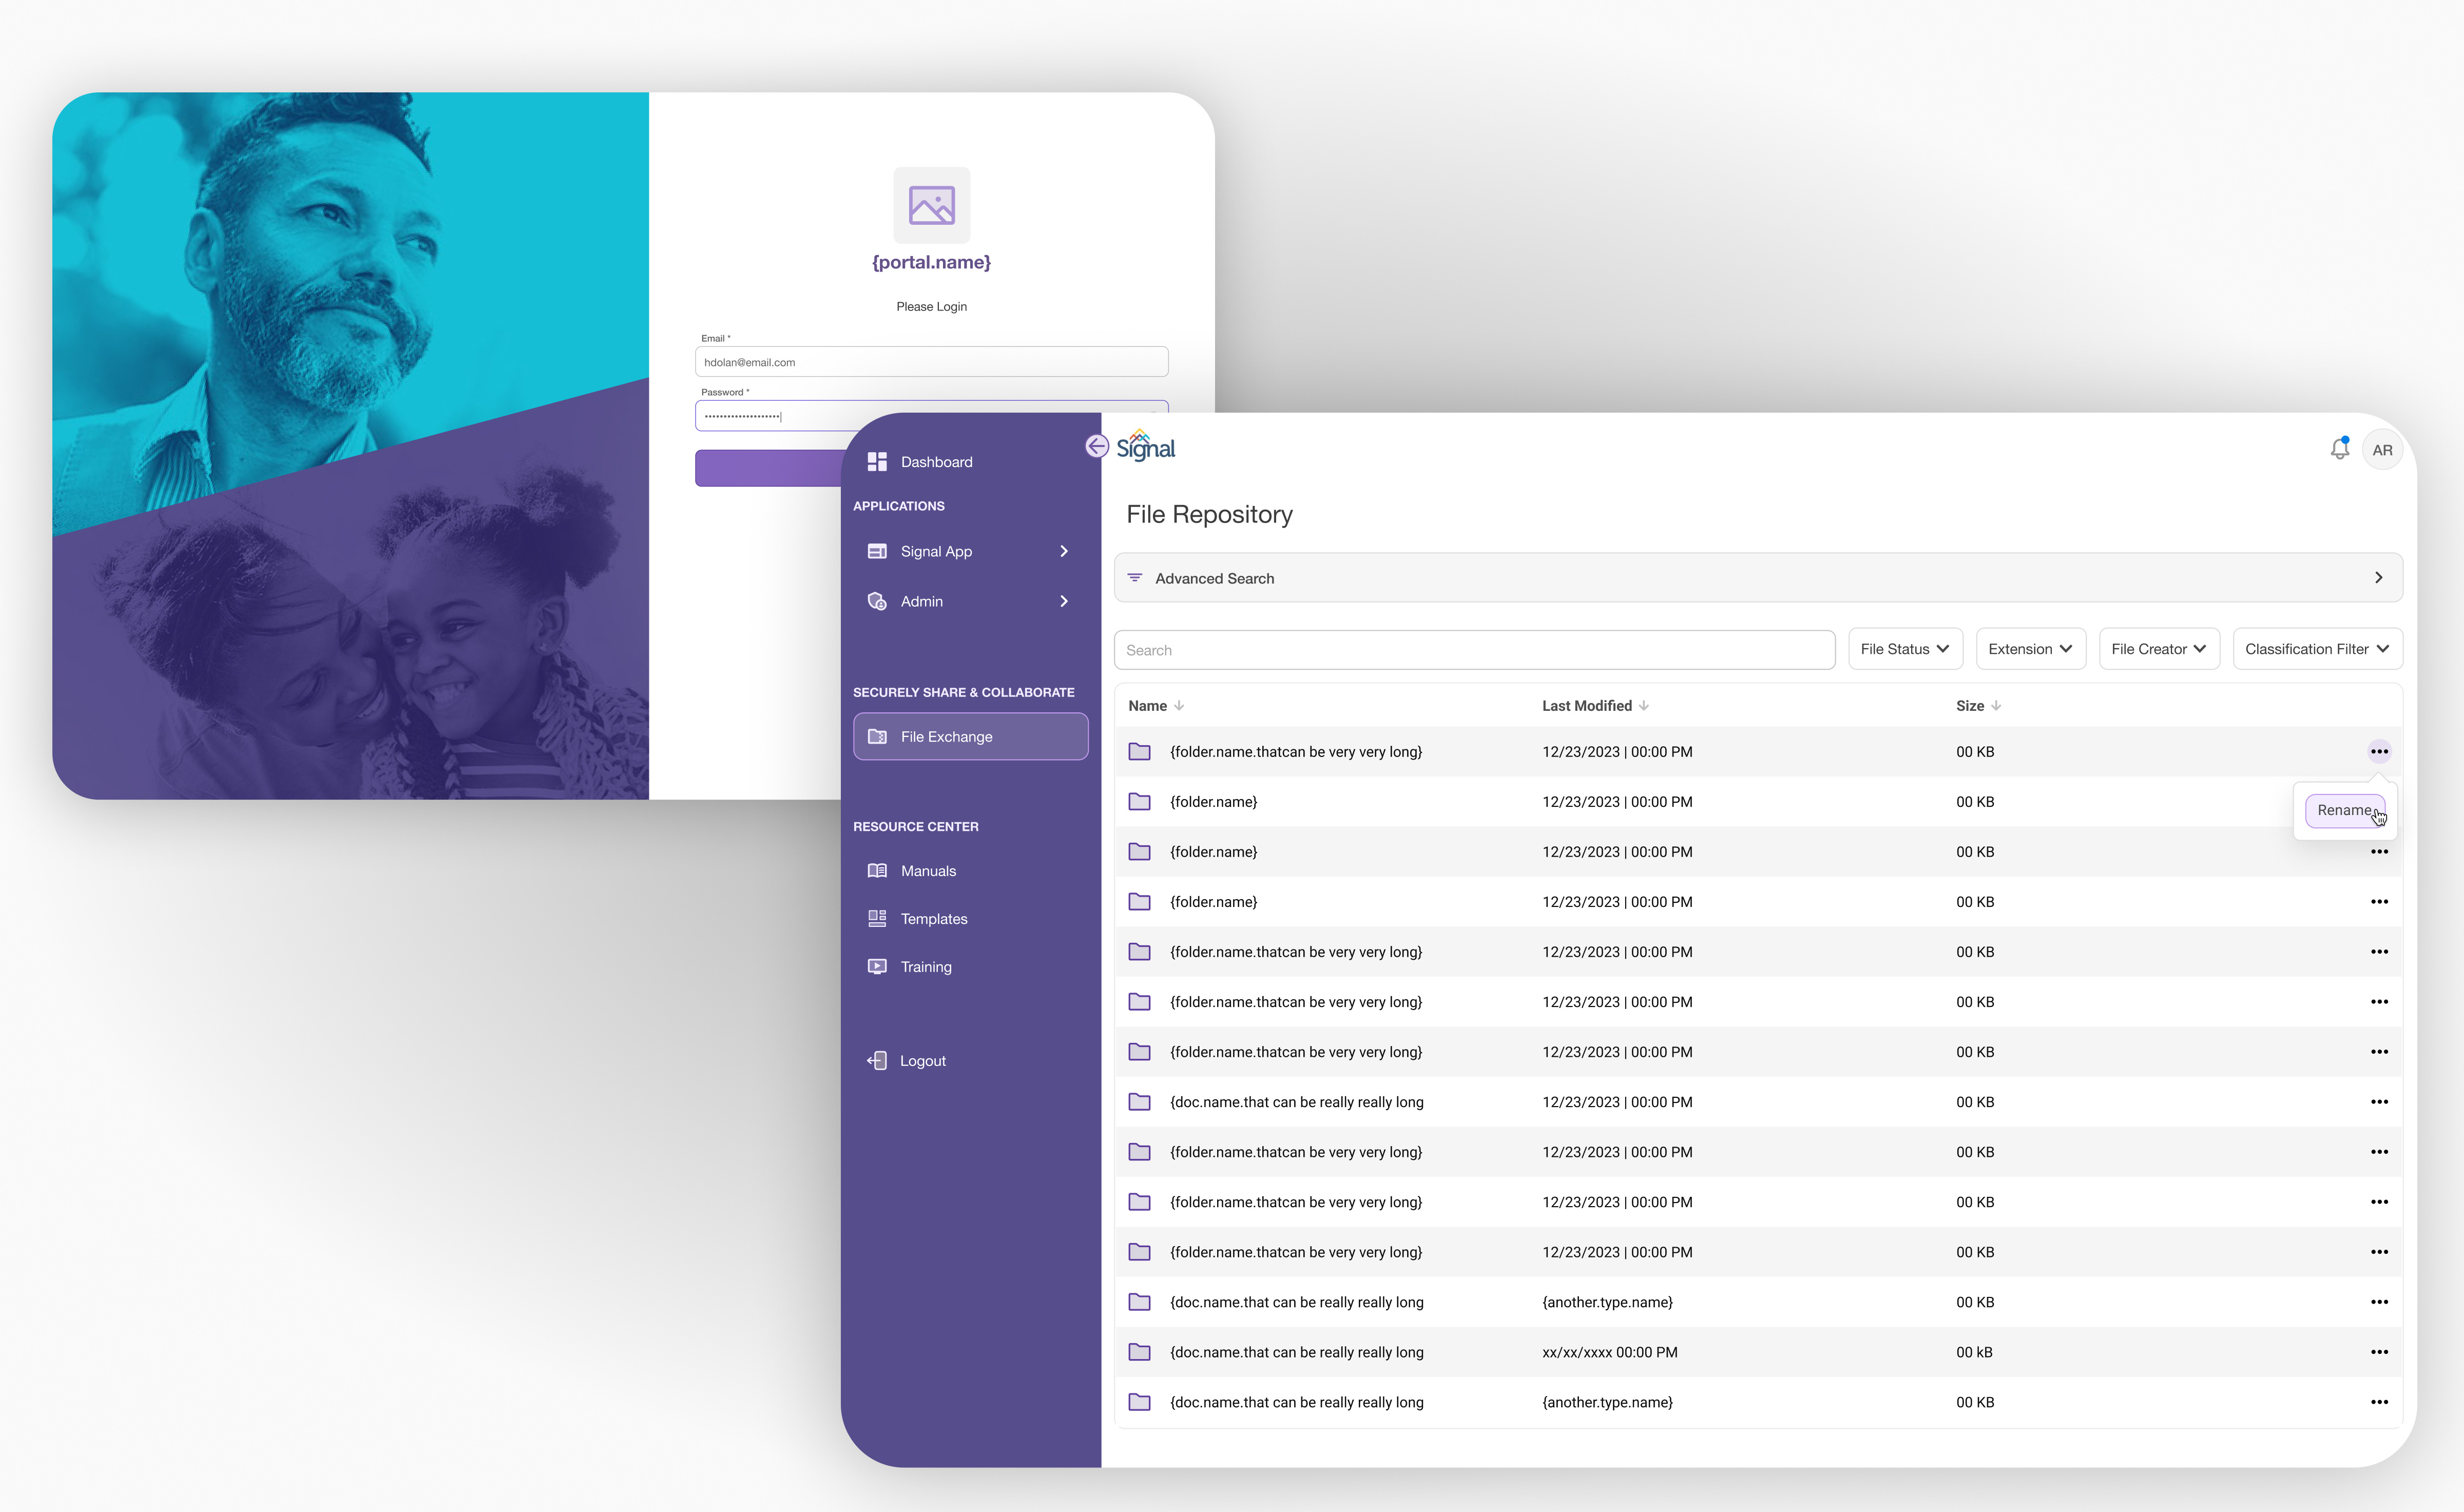The height and width of the screenshot is (1512, 2464).
Task: Select the Dashboard icon in the sidebar
Action: (877, 461)
